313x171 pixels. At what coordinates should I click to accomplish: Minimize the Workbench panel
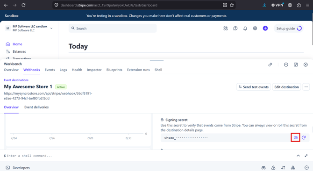286,64
